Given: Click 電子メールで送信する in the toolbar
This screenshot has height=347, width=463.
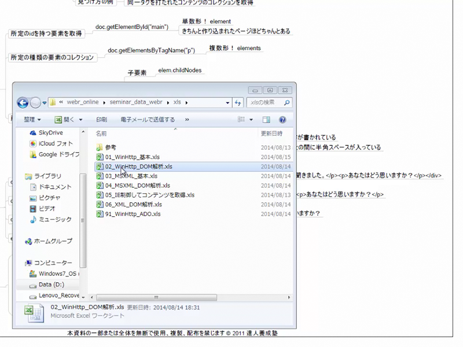Looking at the screenshot, I should click(148, 120).
